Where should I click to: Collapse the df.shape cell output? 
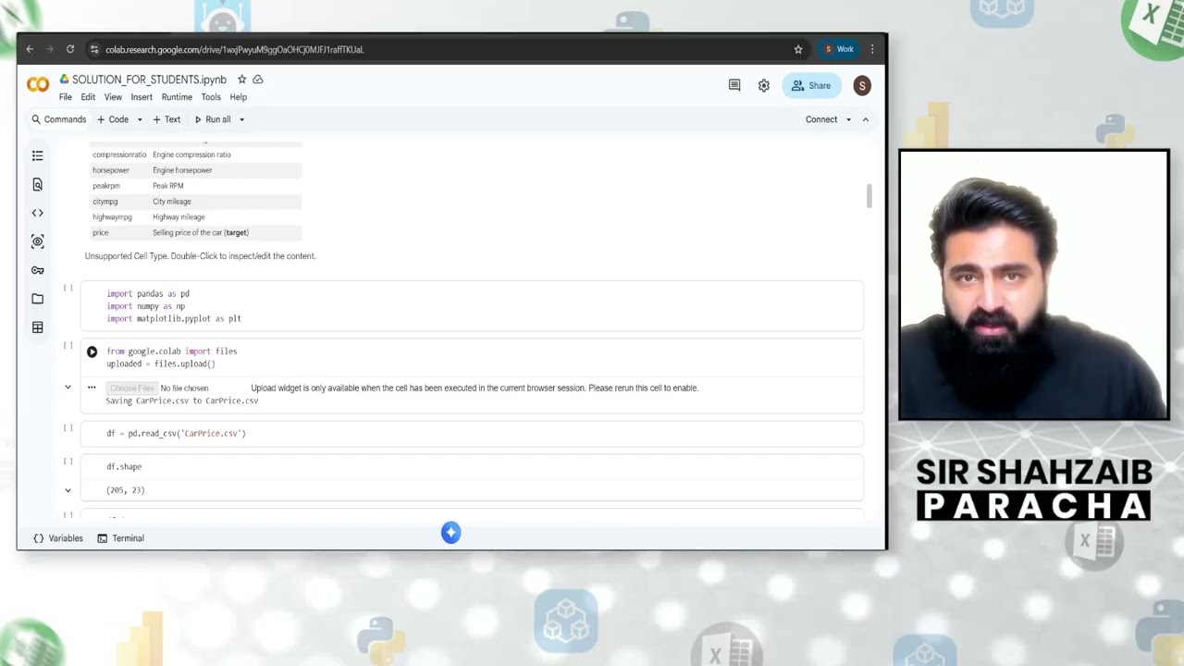coord(68,490)
